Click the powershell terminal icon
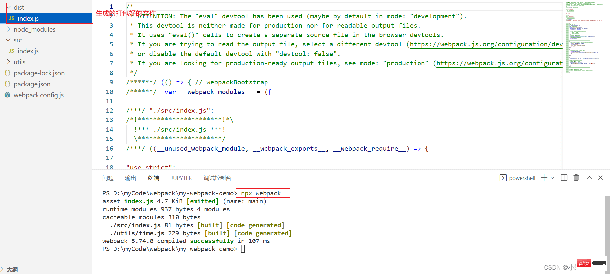The height and width of the screenshot is (274, 610). click(x=503, y=178)
